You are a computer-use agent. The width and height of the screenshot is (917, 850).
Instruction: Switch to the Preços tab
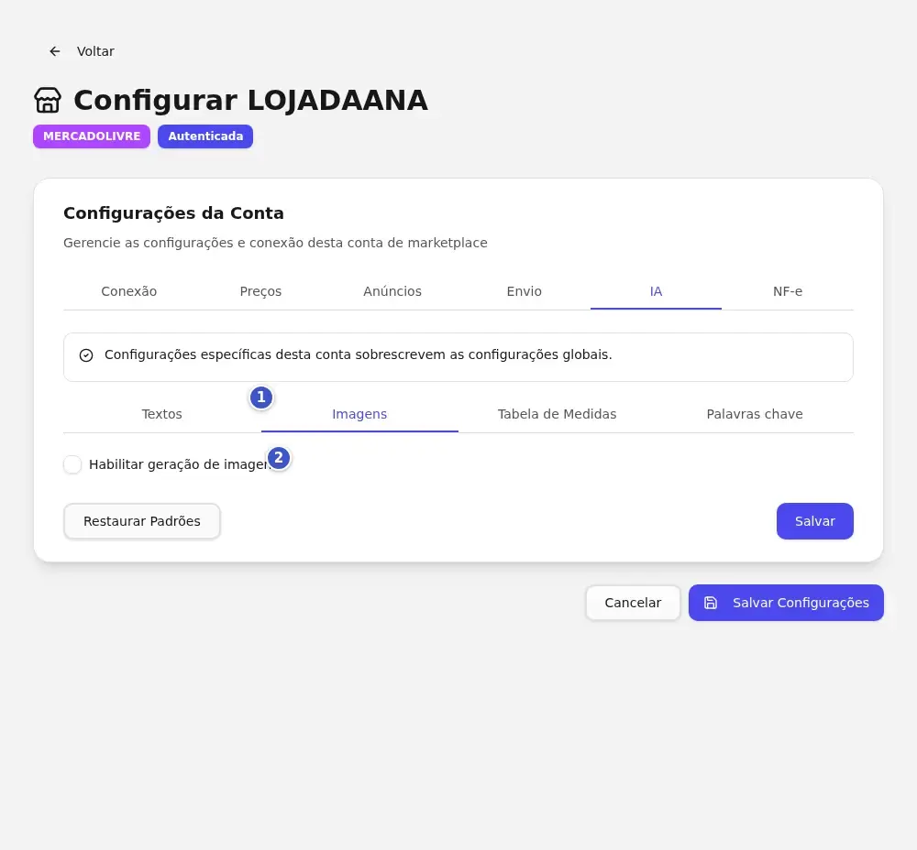260,291
